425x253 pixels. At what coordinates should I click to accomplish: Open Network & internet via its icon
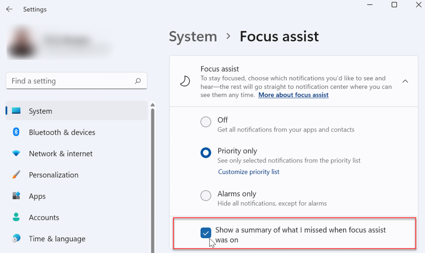click(x=16, y=154)
